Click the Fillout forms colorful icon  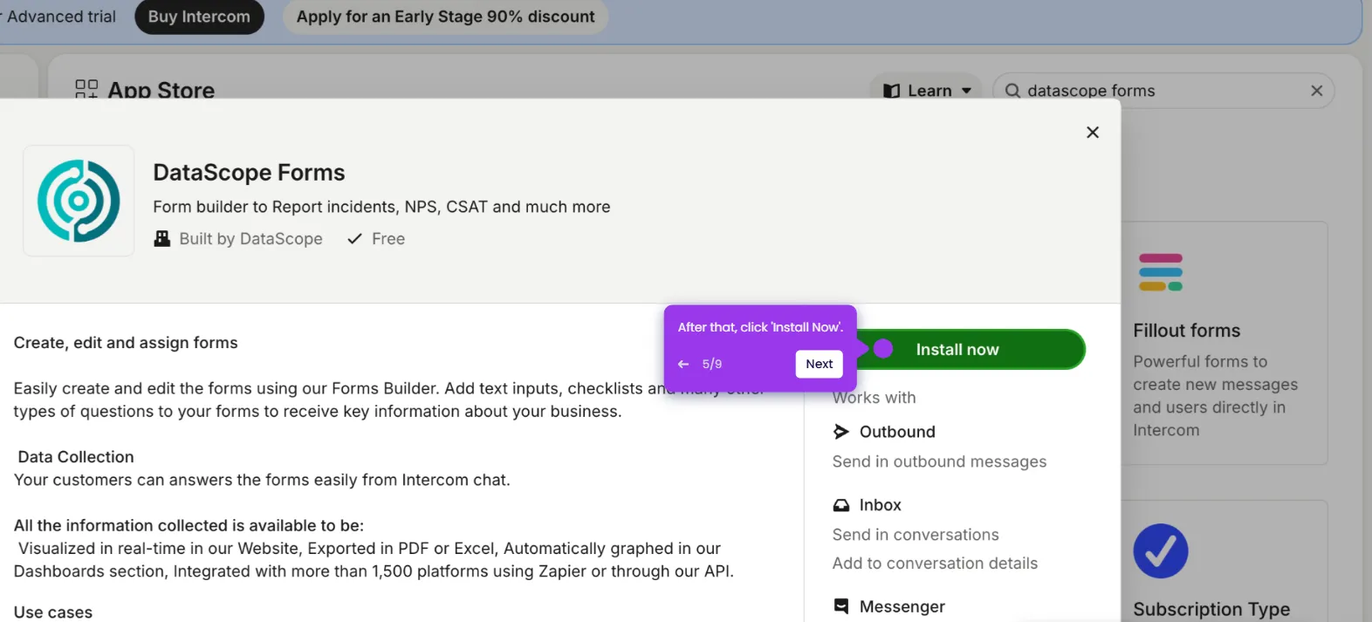[x=1160, y=273]
